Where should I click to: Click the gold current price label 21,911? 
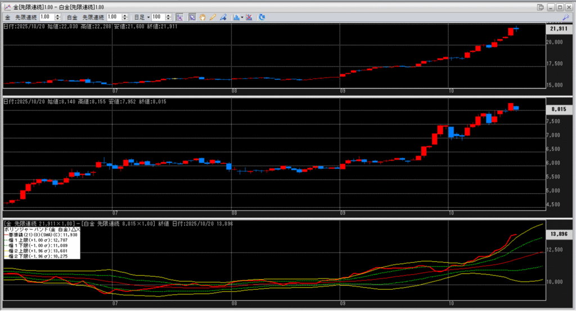pyautogui.click(x=559, y=29)
